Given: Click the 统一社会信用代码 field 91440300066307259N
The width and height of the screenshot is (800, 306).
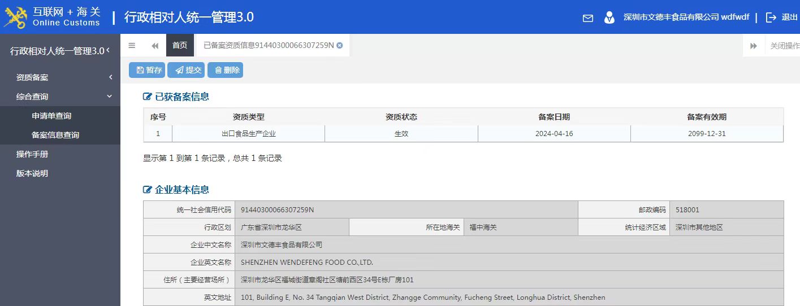Looking at the screenshot, I should tap(406, 209).
